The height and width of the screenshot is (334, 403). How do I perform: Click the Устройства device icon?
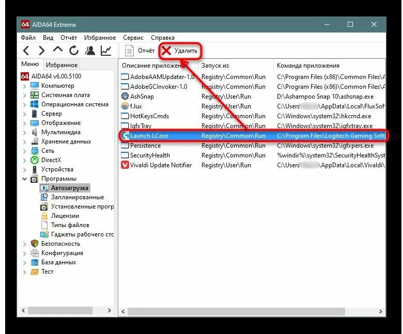point(35,169)
